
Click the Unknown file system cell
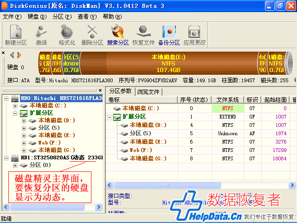tap(228, 133)
